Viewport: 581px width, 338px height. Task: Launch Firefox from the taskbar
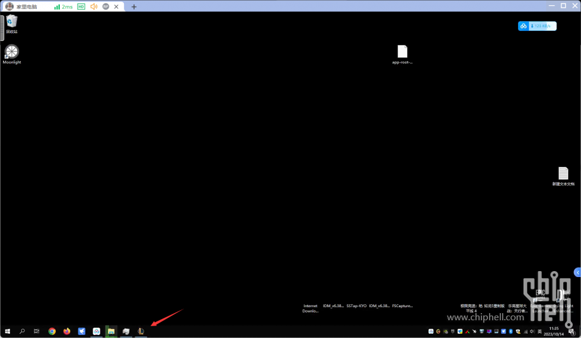coord(66,331)
